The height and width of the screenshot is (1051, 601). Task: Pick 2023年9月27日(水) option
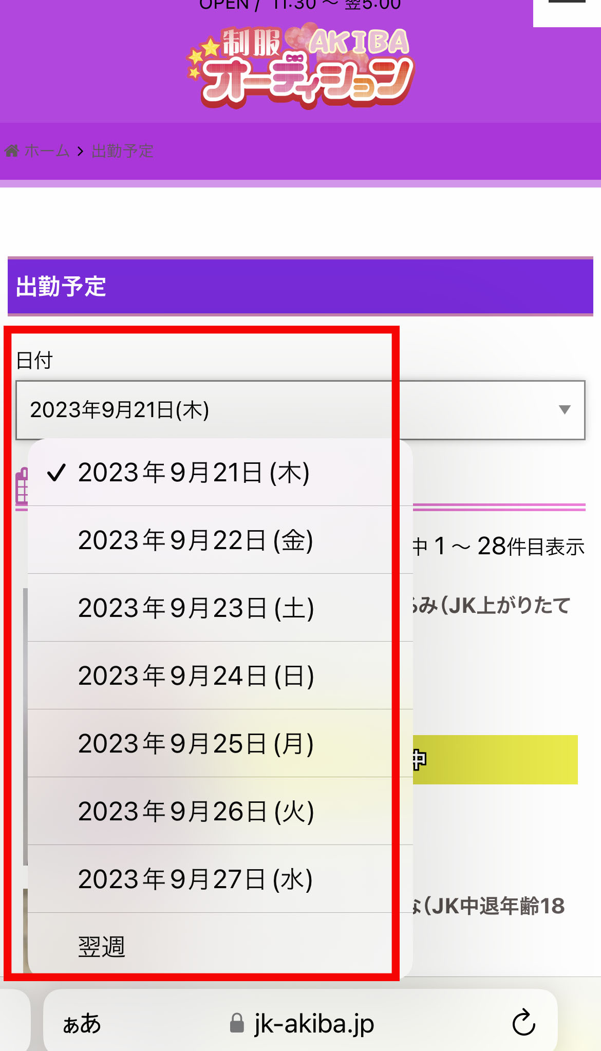tap(220, 879)
